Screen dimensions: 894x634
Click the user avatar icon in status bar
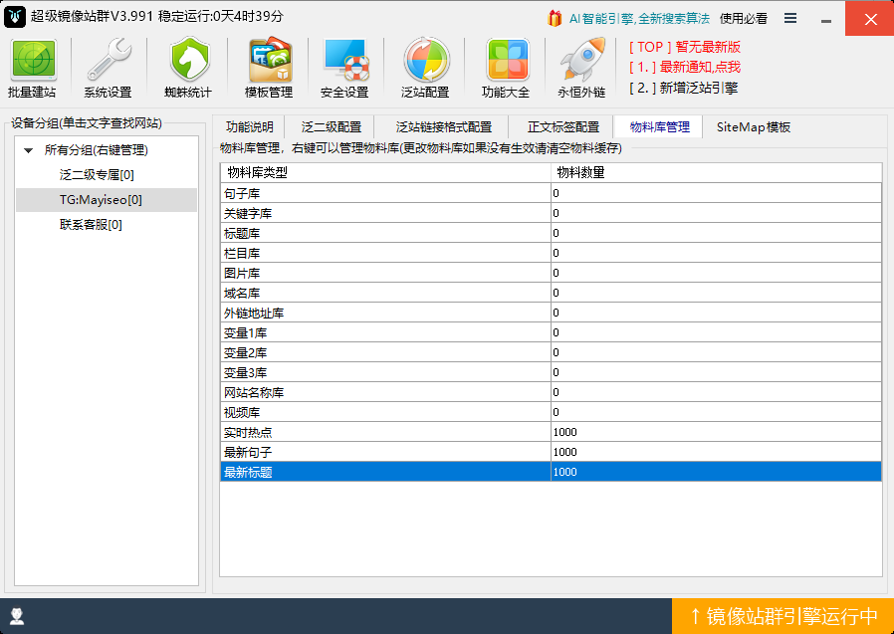17,616
